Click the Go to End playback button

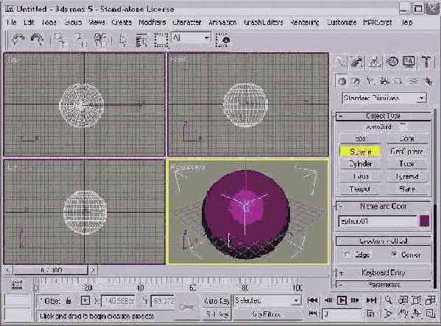click(371, 301)
